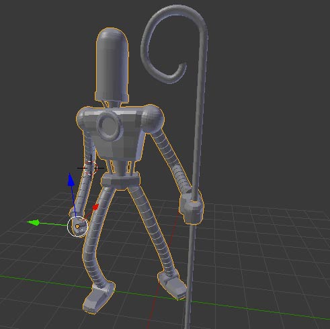The image size is (330, 329).
Task: Click the blue Z-axis gizmo arrow
Action: 71,180
